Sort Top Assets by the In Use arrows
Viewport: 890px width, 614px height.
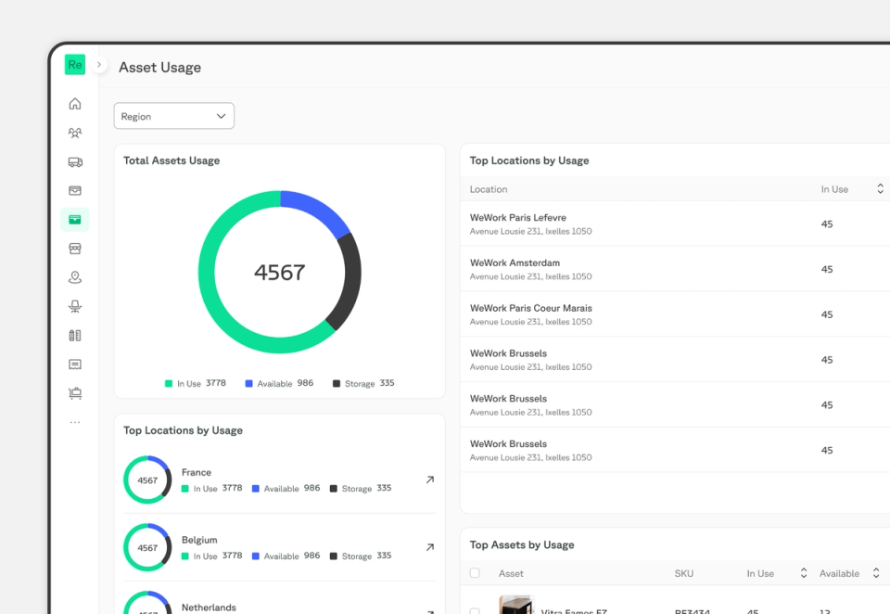click(x=803, y=573)
